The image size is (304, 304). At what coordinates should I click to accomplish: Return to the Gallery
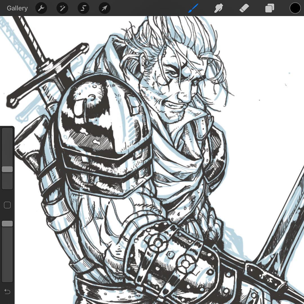coord(17,8)
